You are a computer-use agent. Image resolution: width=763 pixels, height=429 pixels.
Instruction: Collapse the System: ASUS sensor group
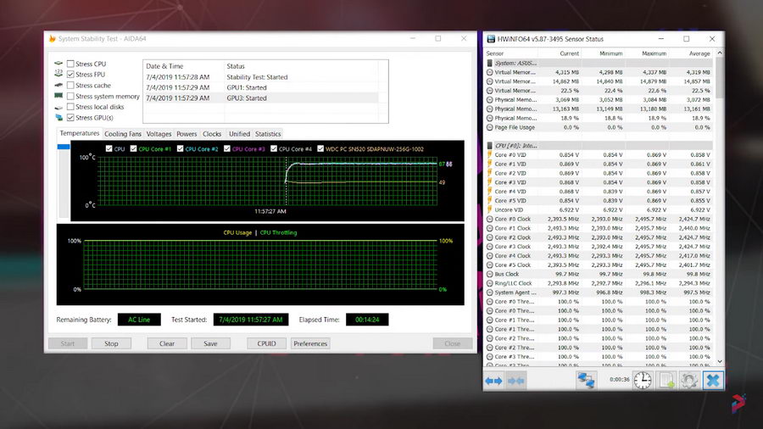[489, 63]
